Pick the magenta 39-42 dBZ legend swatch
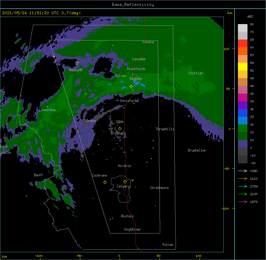The image size is (266, 260). [243, 97]
